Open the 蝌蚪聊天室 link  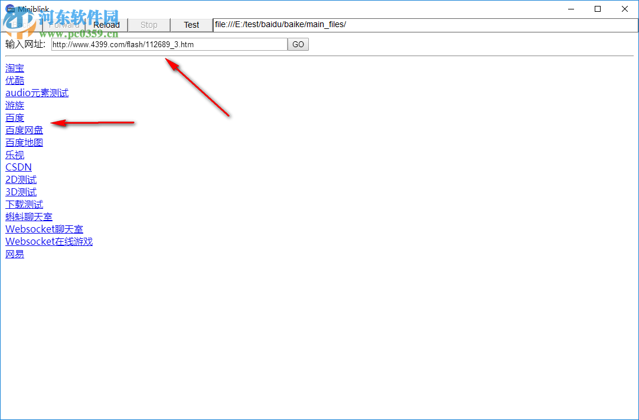pos(29,216)
